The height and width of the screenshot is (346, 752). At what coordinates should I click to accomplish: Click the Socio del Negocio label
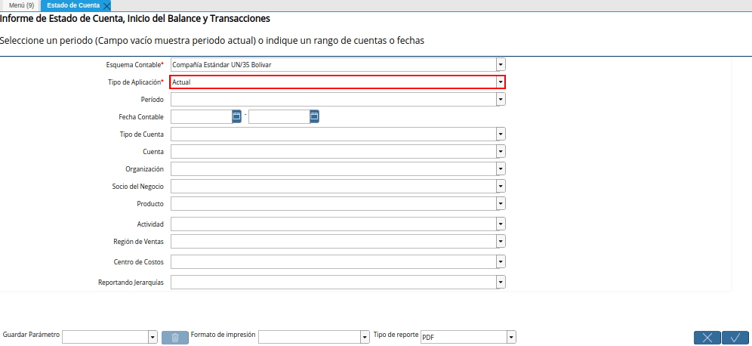pos(138,186)
